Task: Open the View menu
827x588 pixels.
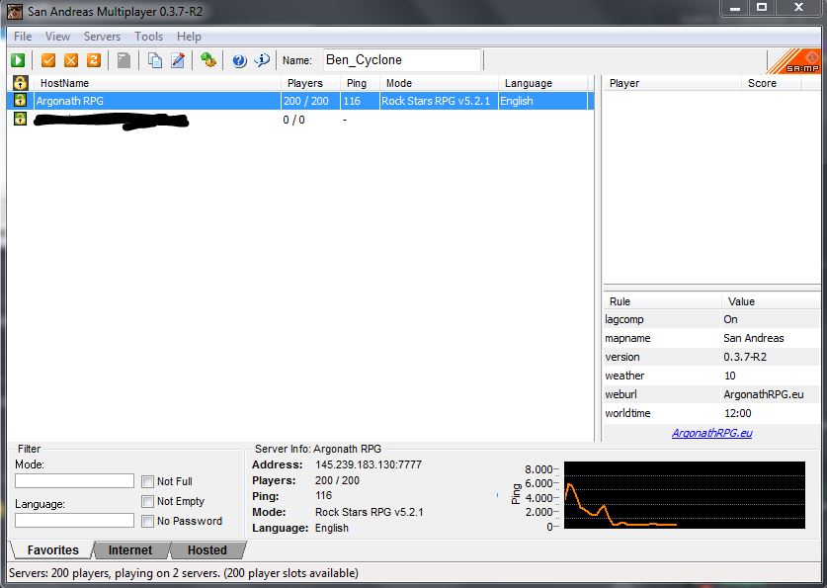Action: 57,37
